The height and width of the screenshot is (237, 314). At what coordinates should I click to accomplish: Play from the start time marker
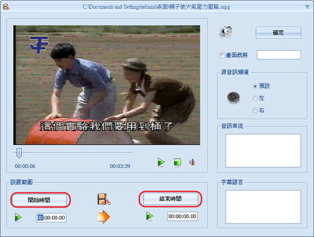click(18, 218)
